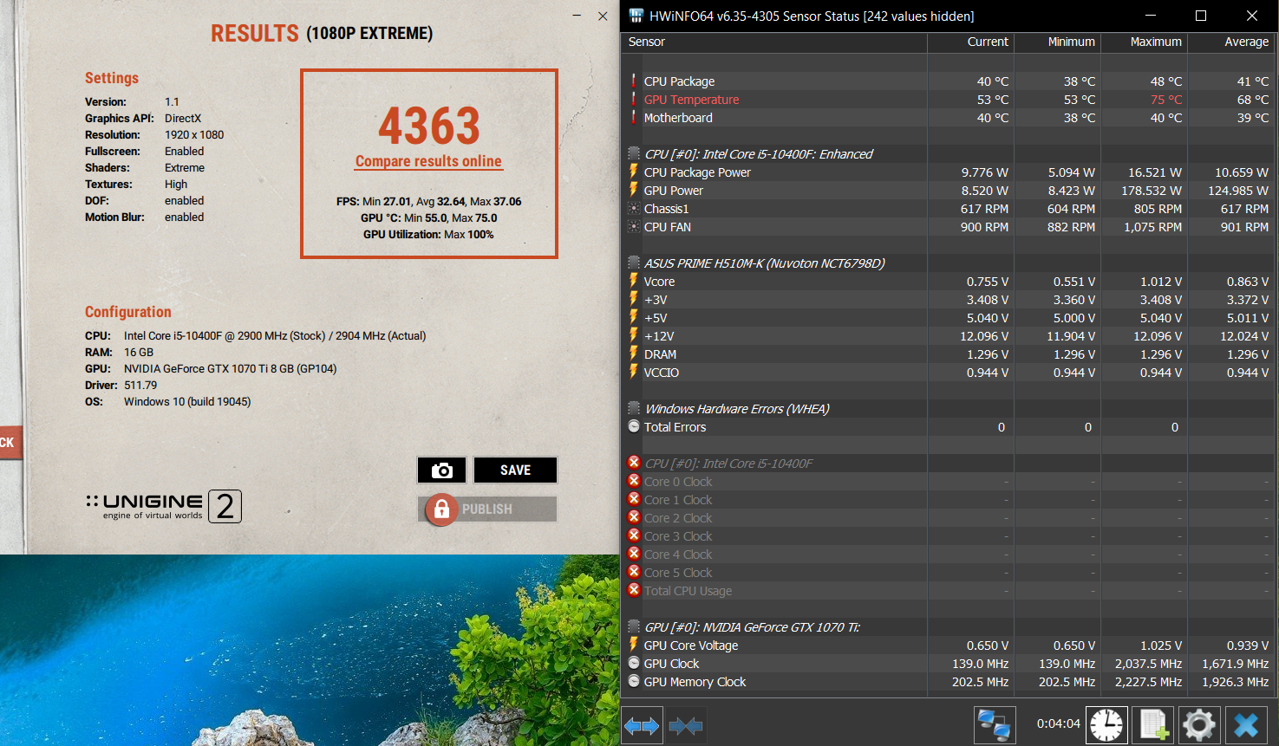Viewport: 1279px width, 746px height.
Task: Click the 0:04:04 elapsed time readout
Action: tap(1059, 723)
